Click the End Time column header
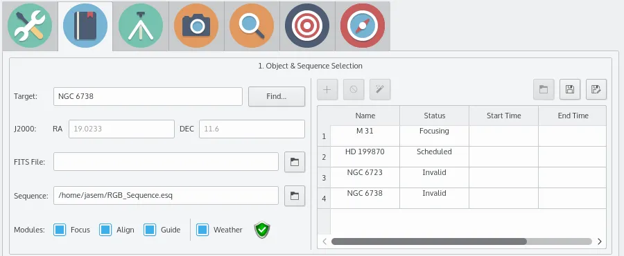 [573, 116]
